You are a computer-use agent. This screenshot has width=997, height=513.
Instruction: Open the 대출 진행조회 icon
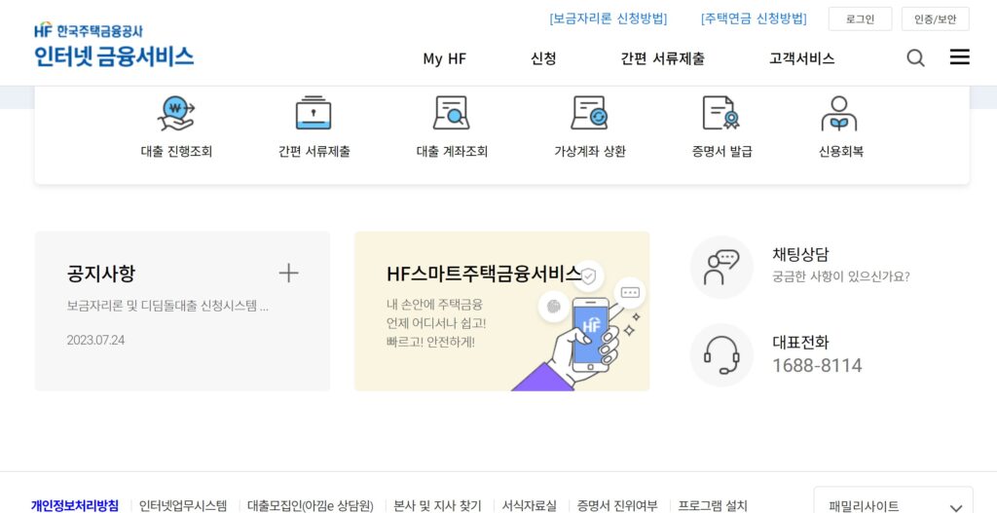tap(176, 113)
